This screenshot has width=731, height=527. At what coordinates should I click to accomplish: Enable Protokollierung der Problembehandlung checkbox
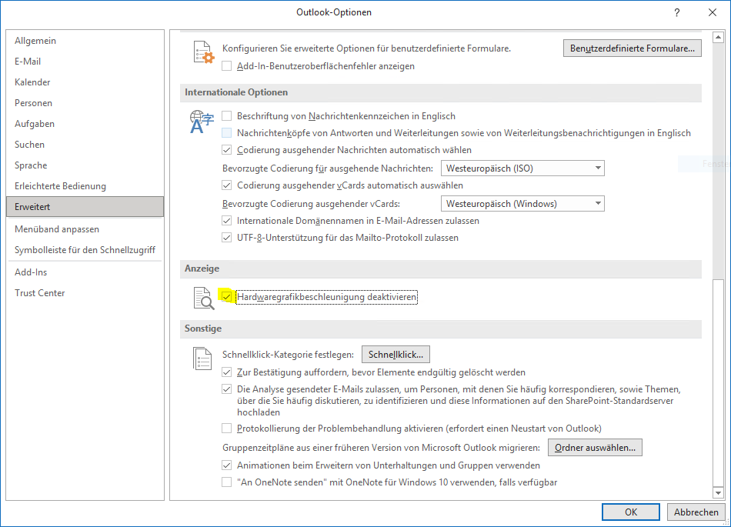tap(227, 429)
